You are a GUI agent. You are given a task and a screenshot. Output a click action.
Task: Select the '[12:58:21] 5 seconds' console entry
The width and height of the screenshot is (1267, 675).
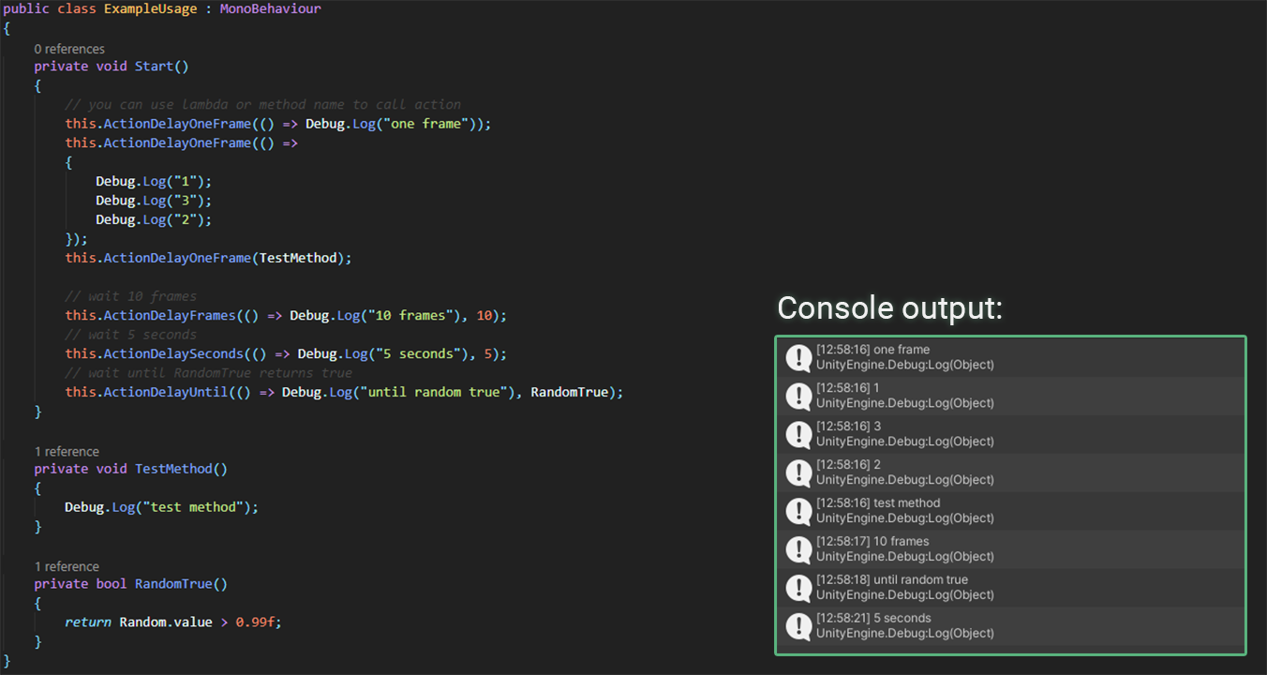1011,627
